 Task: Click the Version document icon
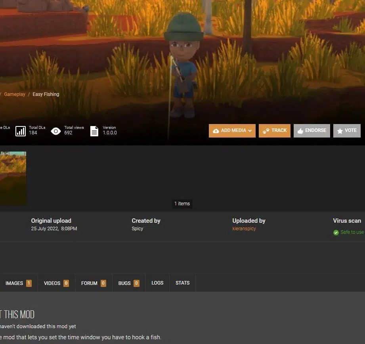coord(94,131)
